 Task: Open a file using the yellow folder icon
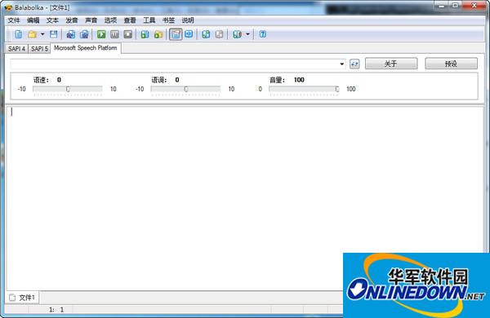[32, 34]
